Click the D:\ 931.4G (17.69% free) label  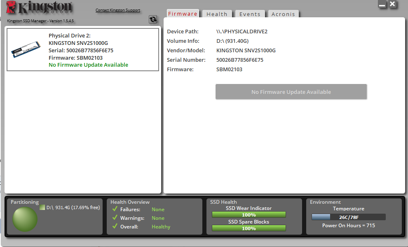coord(73,207)
